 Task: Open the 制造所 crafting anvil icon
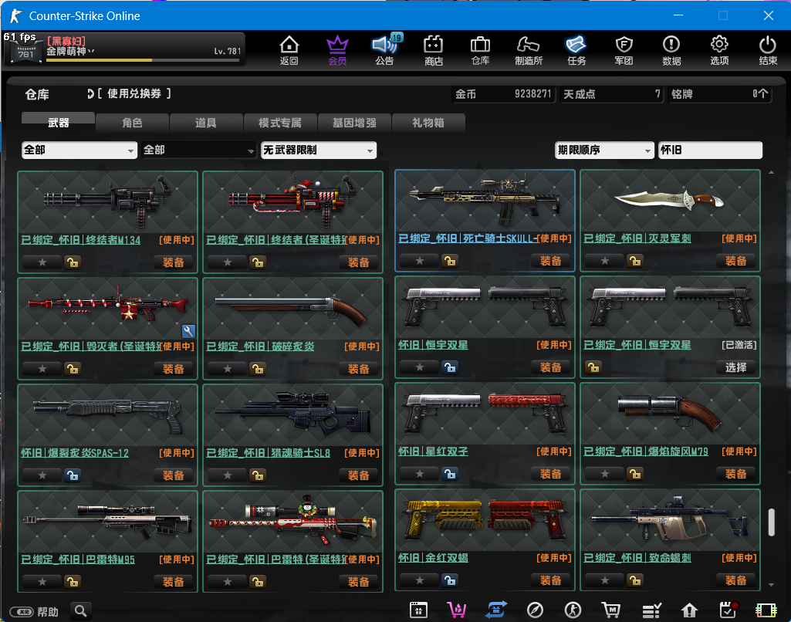(x=528, y=50)
